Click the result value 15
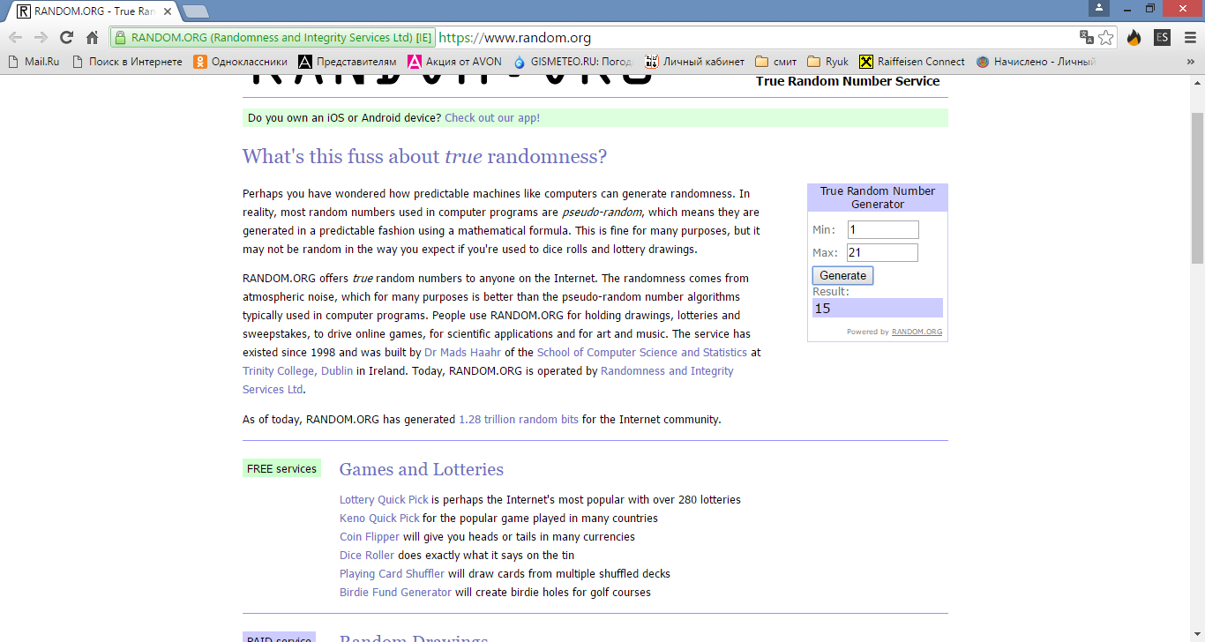1205x642 pixels. coord(822,308)
